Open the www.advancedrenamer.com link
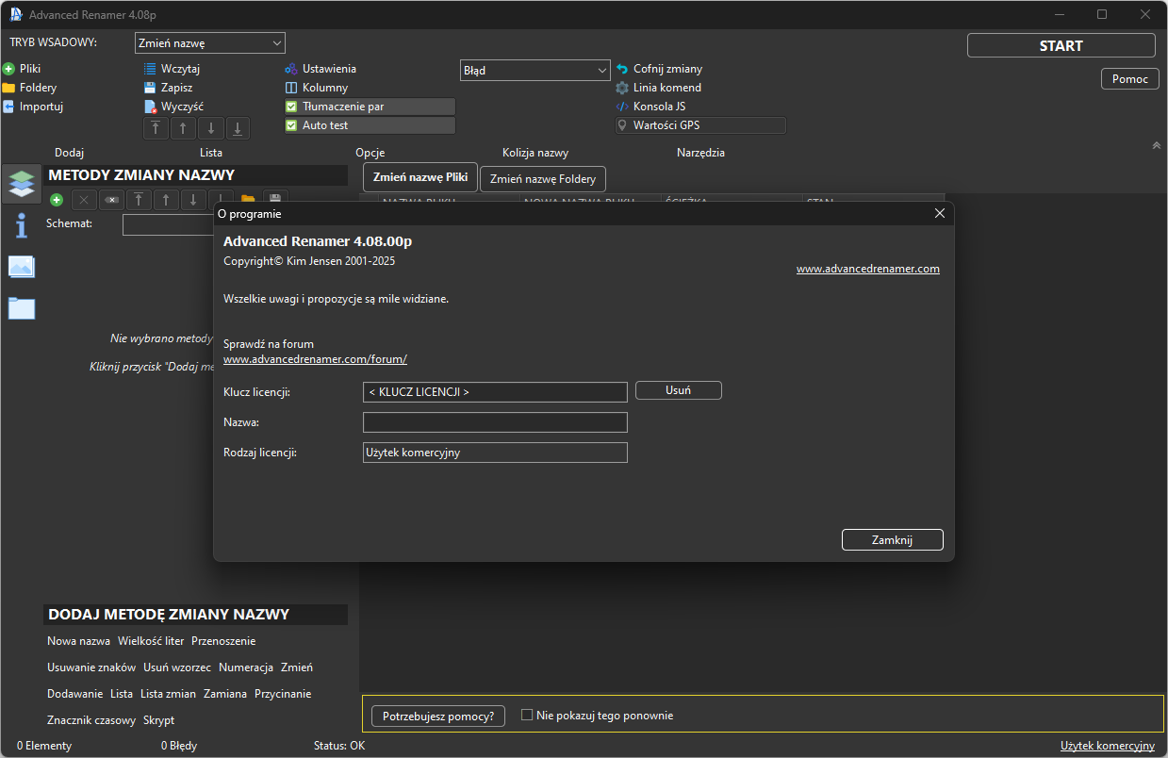The image size is (1168, 758). tap(868, 269)
